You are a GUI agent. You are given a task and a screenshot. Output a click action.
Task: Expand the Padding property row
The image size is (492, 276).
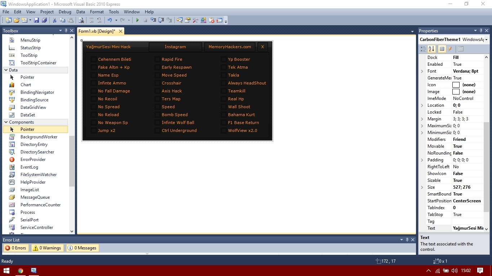(422, 160)
